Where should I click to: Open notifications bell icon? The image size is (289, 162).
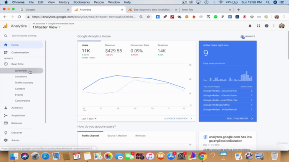250,26
